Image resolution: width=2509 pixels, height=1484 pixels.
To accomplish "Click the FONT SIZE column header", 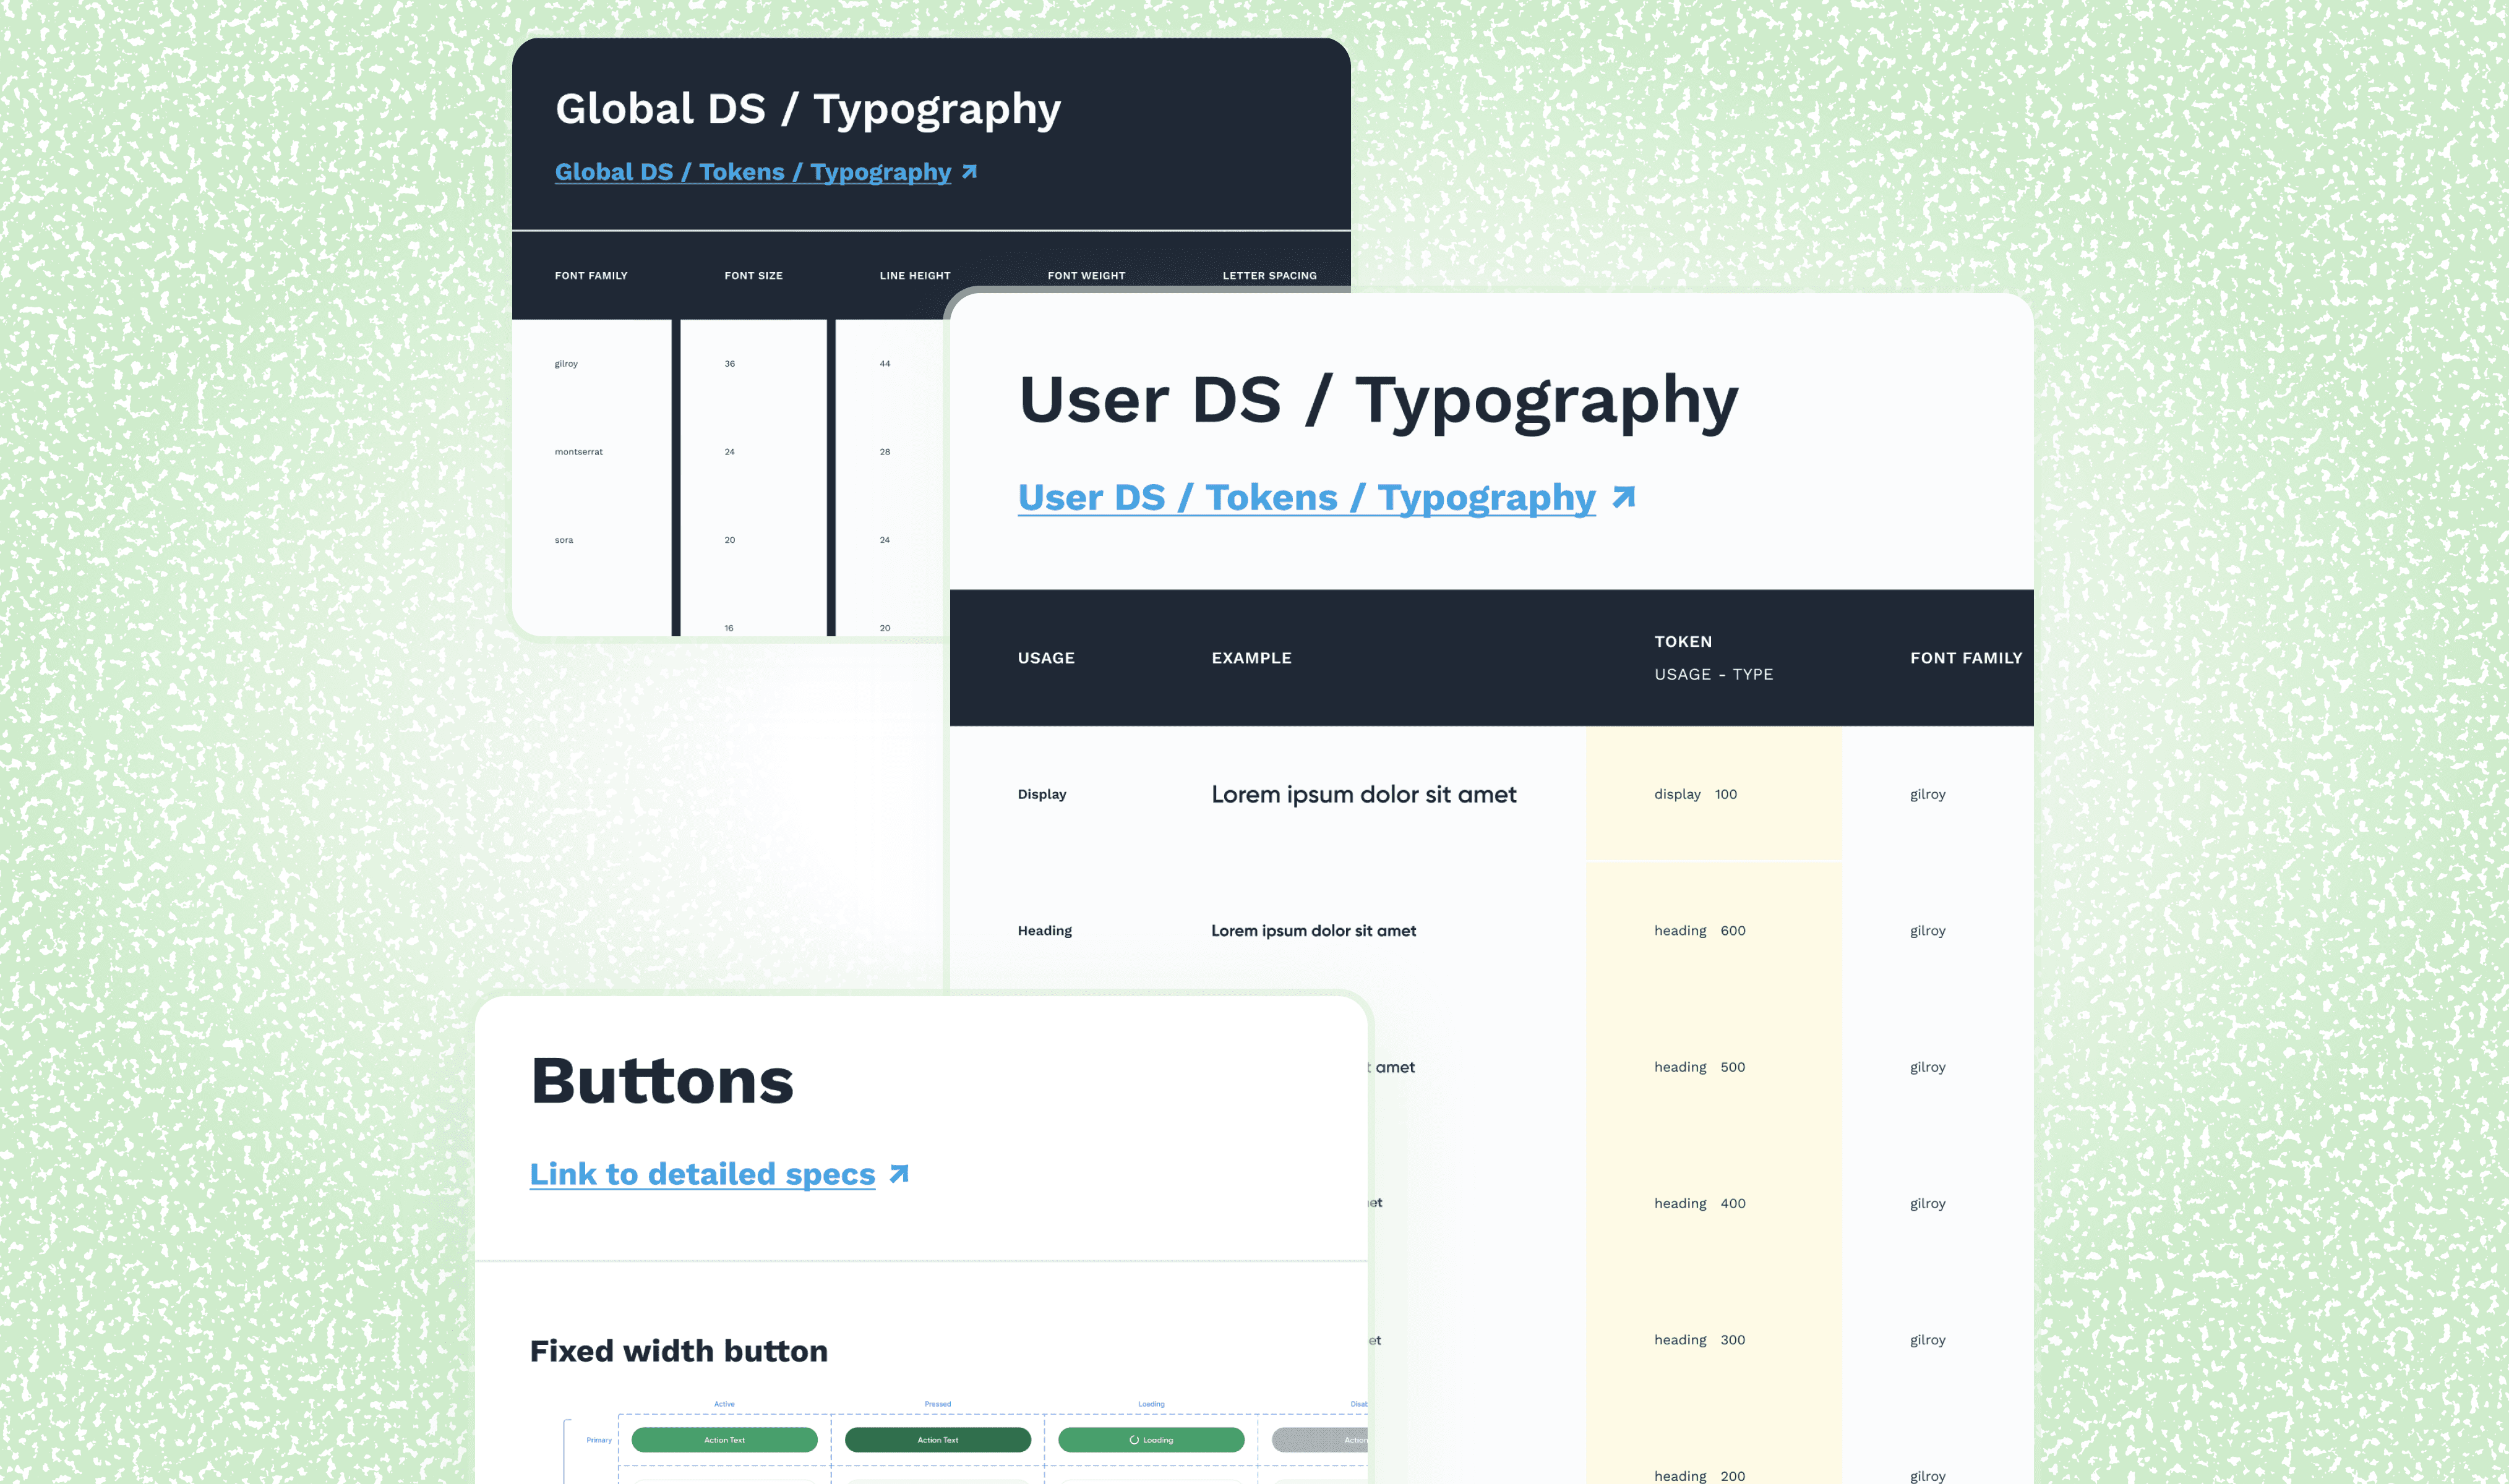I will (753, 276).
